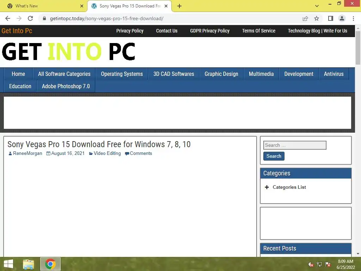Click the browser forward arrow
This screenshot has height=271, width=361.
pyautogui.click(x=19, y=18)
